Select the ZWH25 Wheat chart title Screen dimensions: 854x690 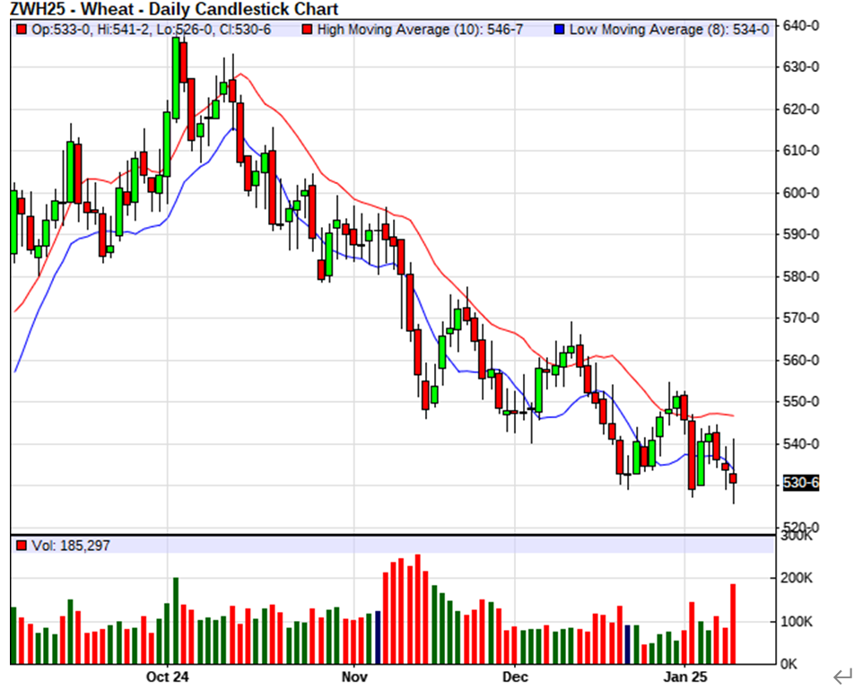[x=175, y=10]
